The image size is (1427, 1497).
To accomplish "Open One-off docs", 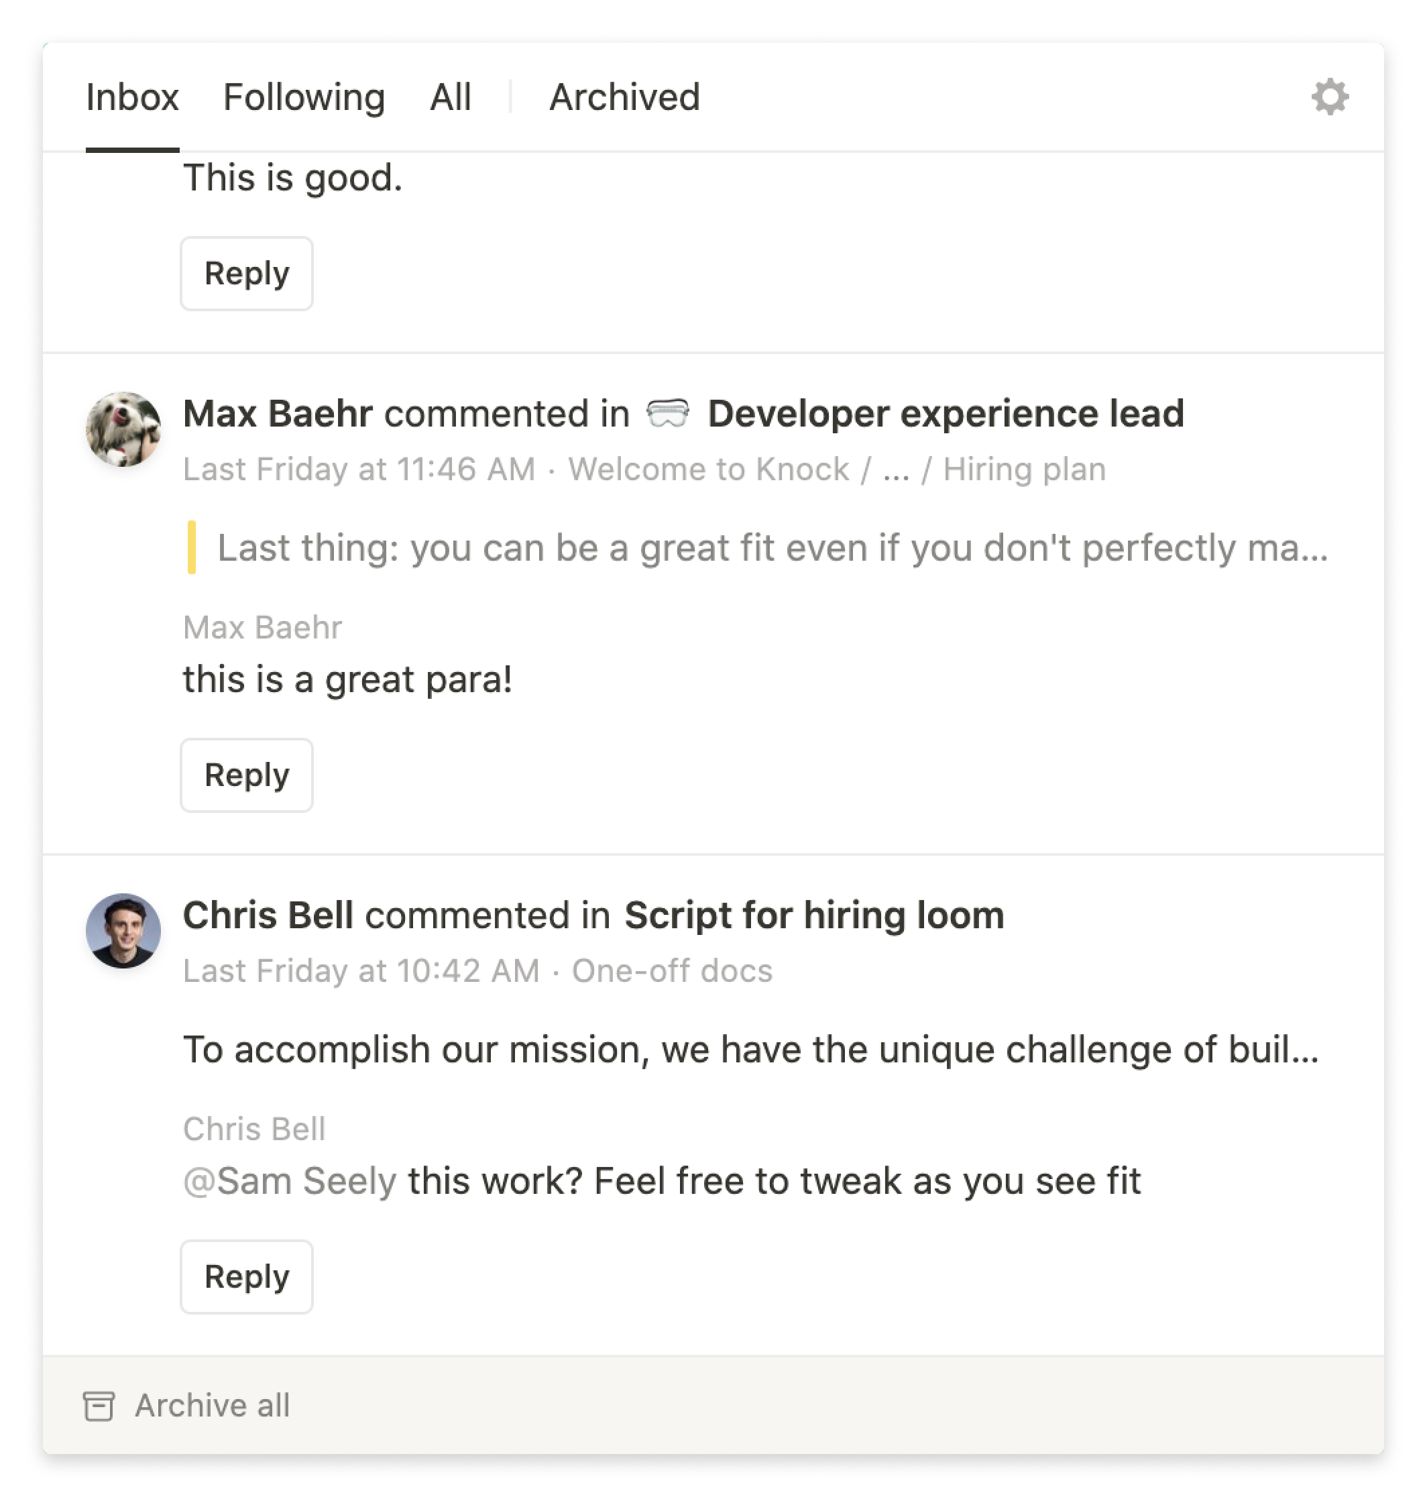I will (673, 971).
